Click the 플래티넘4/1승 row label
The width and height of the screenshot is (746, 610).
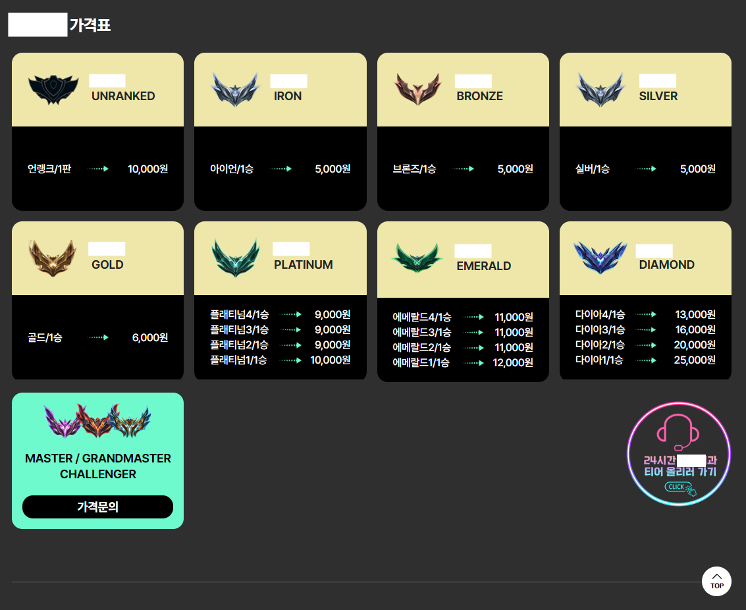click(x=239, y=314)
